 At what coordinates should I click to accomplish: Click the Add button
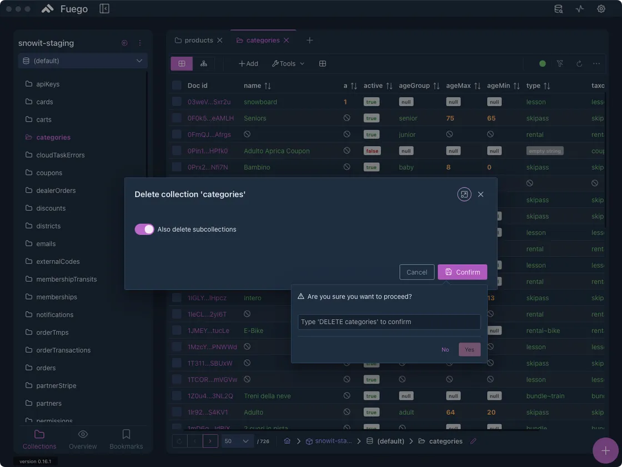[x=248, y=63]
